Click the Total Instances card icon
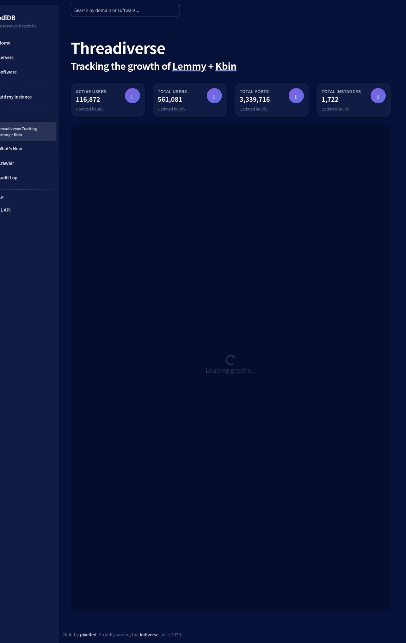Screen dimensions: 406x643 coord(378,96)
